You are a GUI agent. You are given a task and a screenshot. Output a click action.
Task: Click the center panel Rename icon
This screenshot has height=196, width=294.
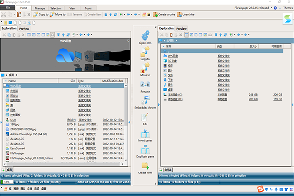(145, 84)
